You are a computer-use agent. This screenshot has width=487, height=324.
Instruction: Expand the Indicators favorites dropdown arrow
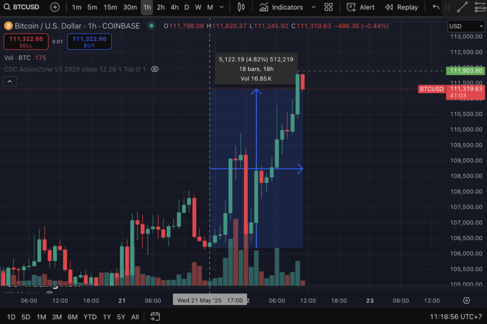tap(313, 7)
